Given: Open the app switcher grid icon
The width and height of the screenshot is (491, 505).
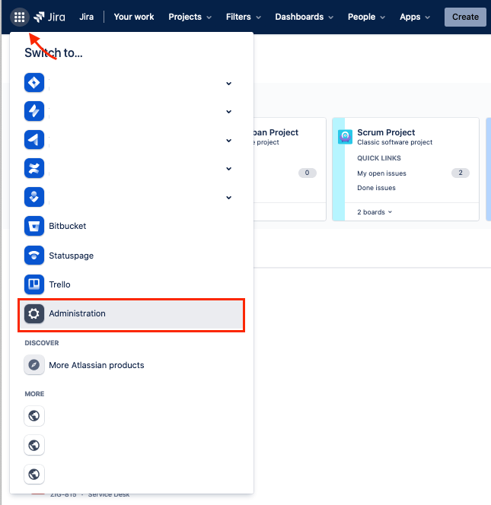Looking at the screenshot, I should point(19,17).
